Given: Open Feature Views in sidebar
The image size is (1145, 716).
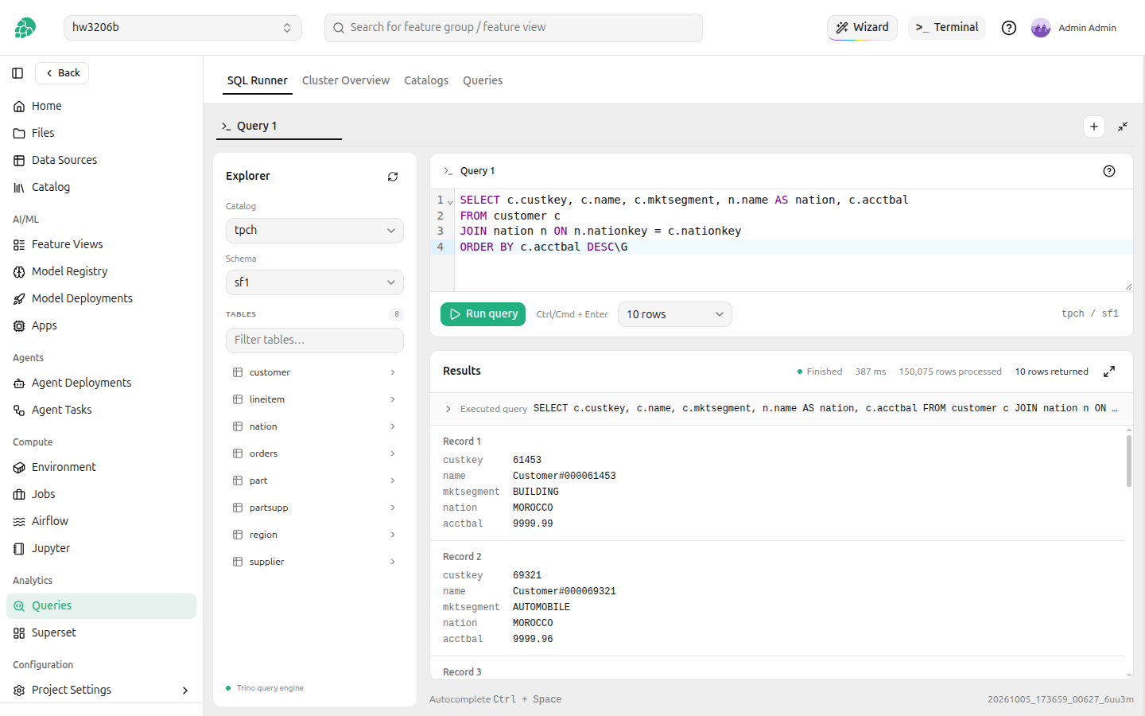Looking at the screenshot, I should tap(101, 244).
